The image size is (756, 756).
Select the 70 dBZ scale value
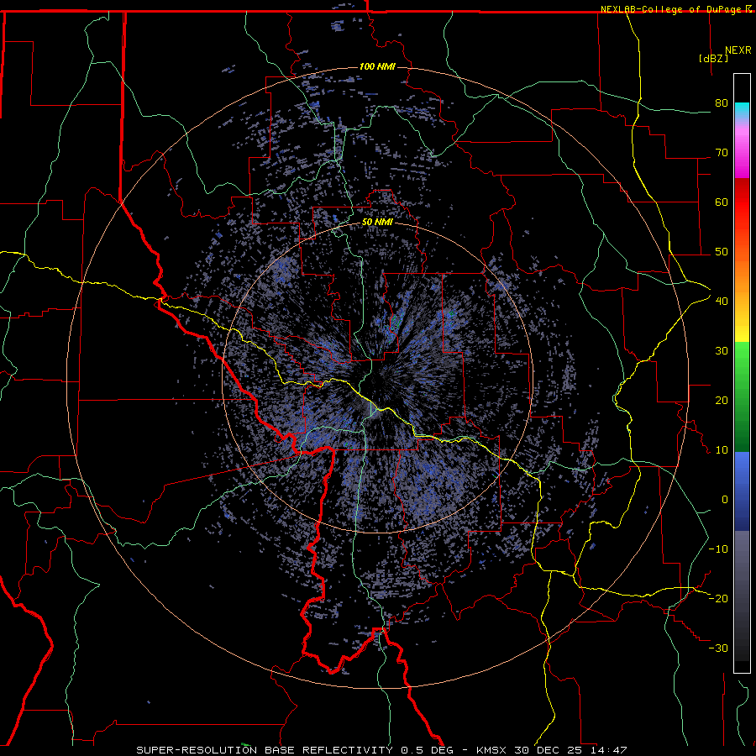pos(722,152)
